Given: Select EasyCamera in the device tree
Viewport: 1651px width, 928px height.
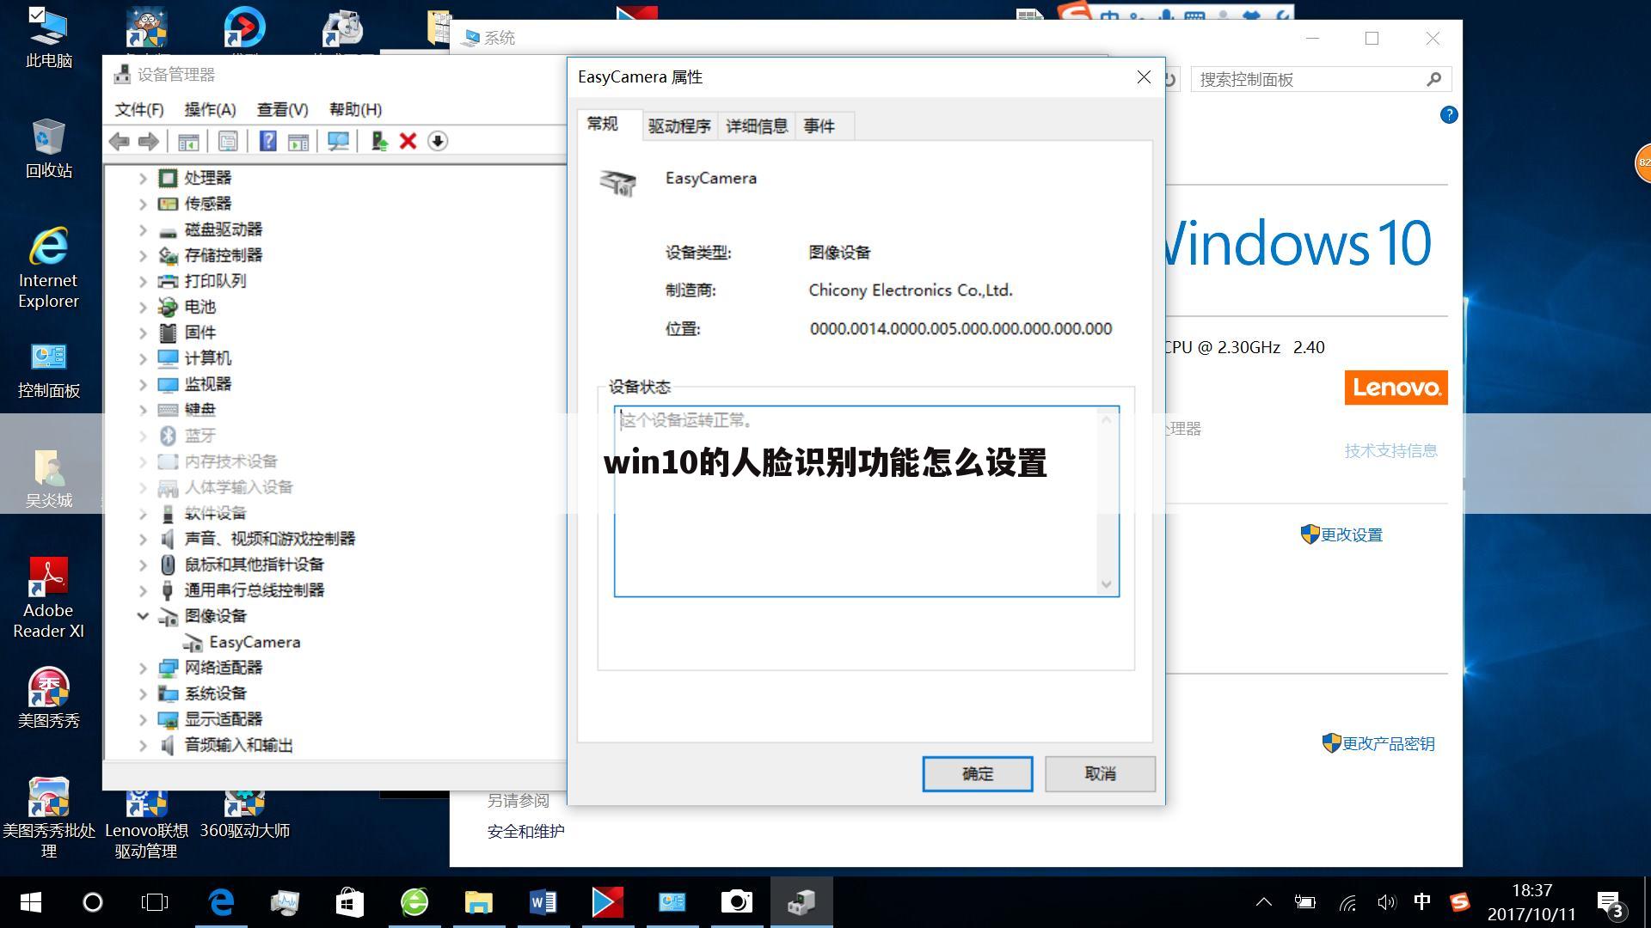Looking at the screenshot, I should pos(255,642).
